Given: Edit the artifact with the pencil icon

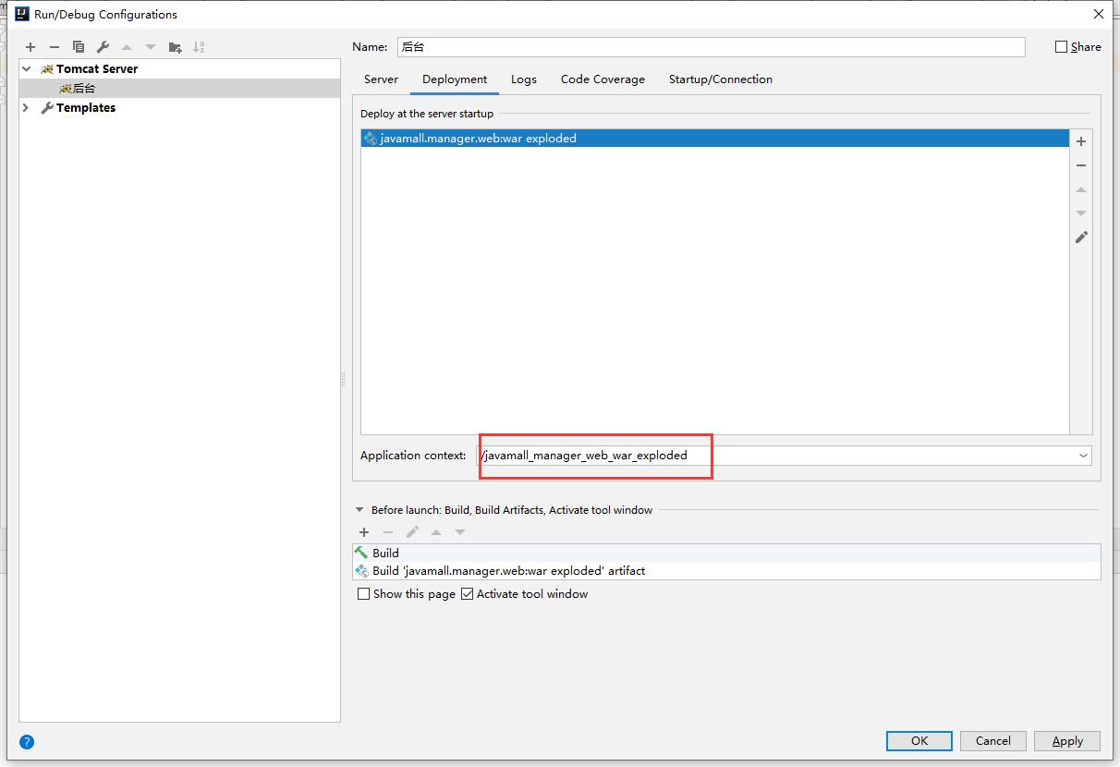Looking at the screenshot, I should tap(1081, 237).
